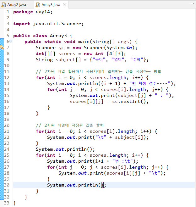Image resolution: width=196 pixels, height=207 pixels.
Task: Click the comment on line 11
Action: (98, 71)
